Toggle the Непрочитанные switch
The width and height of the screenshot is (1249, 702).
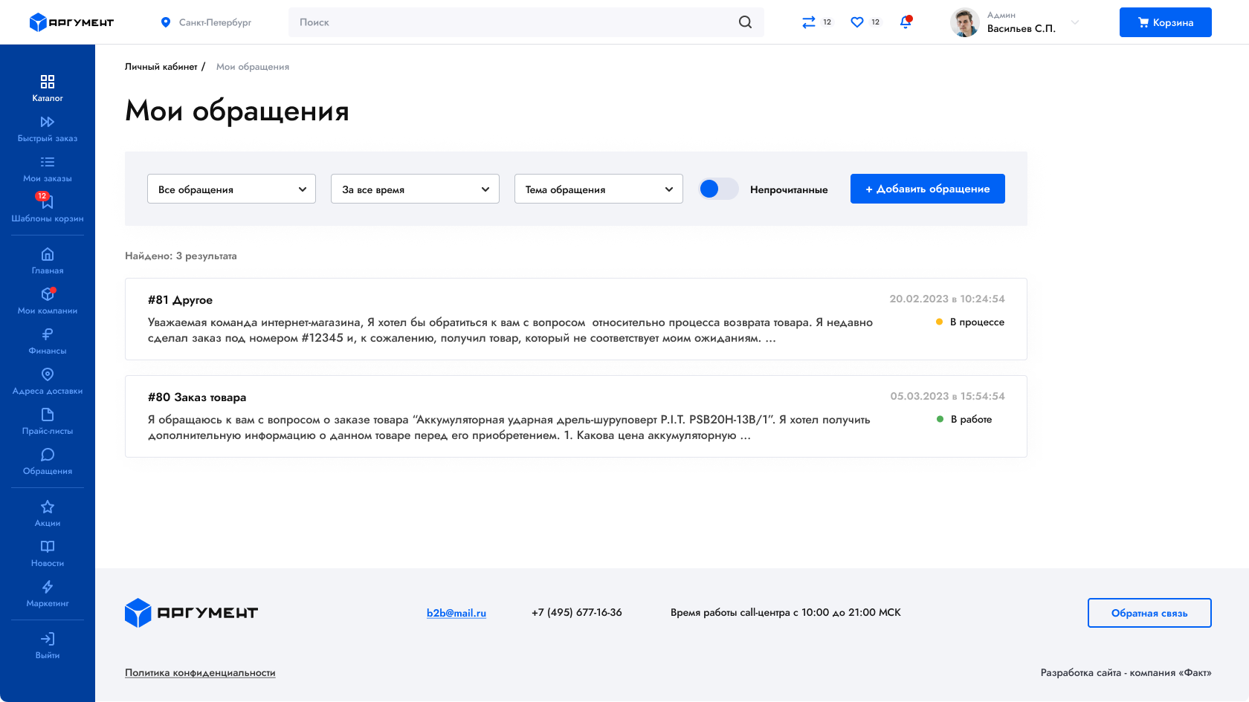click(x=718, y=189)
